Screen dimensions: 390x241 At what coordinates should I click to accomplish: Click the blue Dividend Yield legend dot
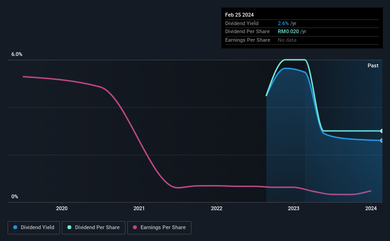click(15, 227)
